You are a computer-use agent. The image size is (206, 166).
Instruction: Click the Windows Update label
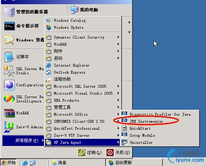[69, 27]
